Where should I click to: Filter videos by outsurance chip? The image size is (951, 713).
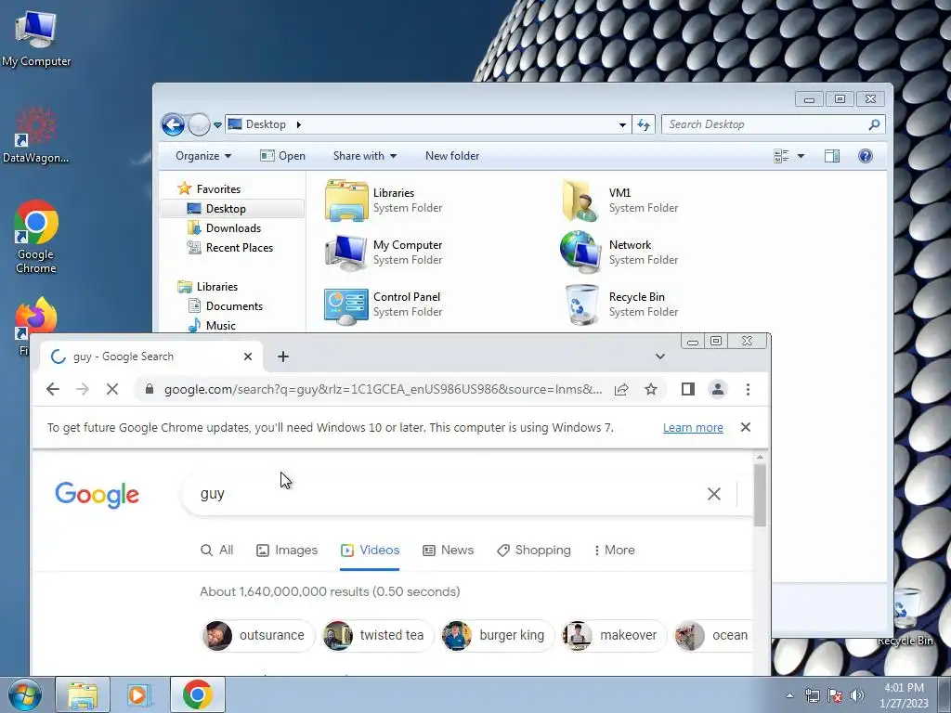point(258,635)
